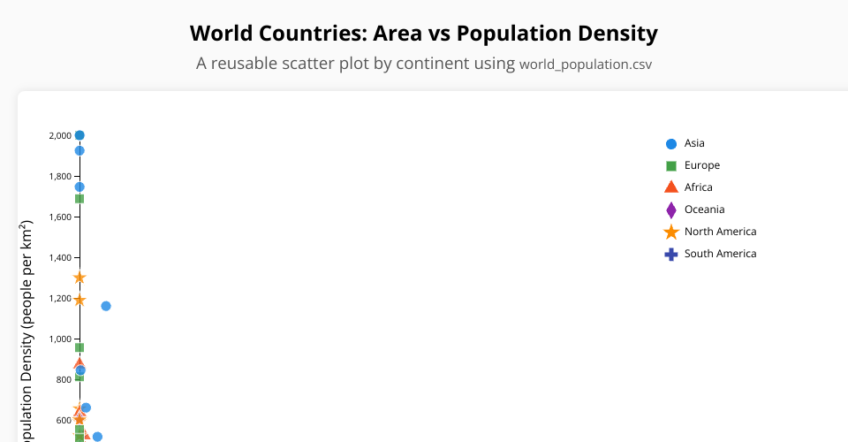This screenshot has height=442, width=848.
Task: Toggle the Africa legend label
Action: click(698, 187)
